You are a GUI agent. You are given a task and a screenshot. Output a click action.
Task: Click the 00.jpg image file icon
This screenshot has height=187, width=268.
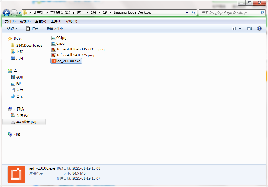[x=54, y=38]
